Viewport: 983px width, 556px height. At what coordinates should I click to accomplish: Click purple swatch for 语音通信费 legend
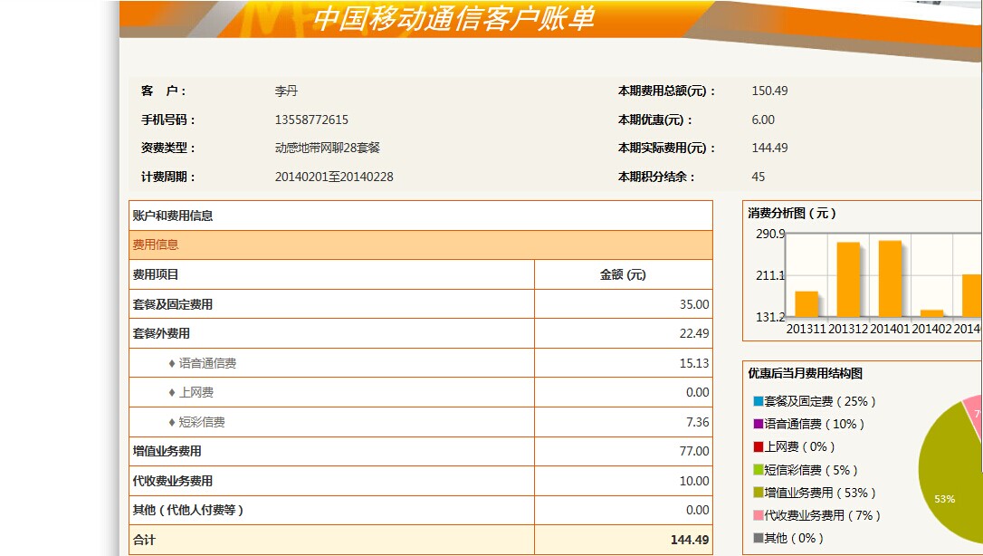[758, 425]
